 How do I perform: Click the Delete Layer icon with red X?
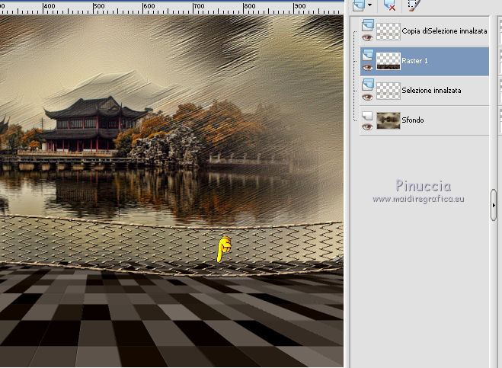389,5
